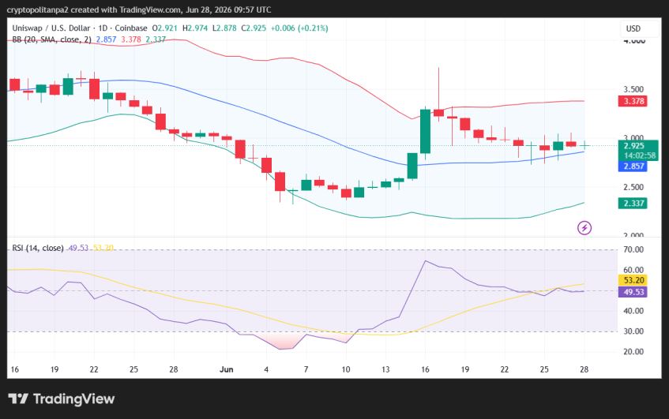Click the yellow 53.20 RSI average tag
This screenshot has height=419, width=669.
(633, 280)
